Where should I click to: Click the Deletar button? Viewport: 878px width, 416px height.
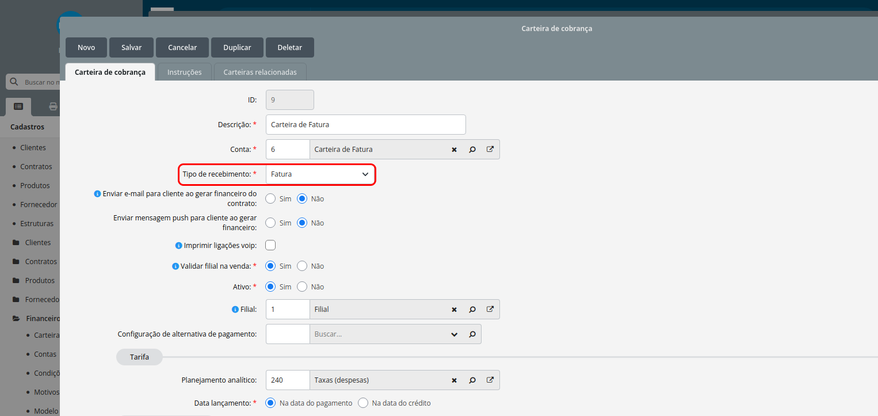(290, 48)
